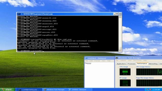Viewport: 162px width, 91px height.
Task: Open Notepad Format menu
Action: click(x=97, y=61)
